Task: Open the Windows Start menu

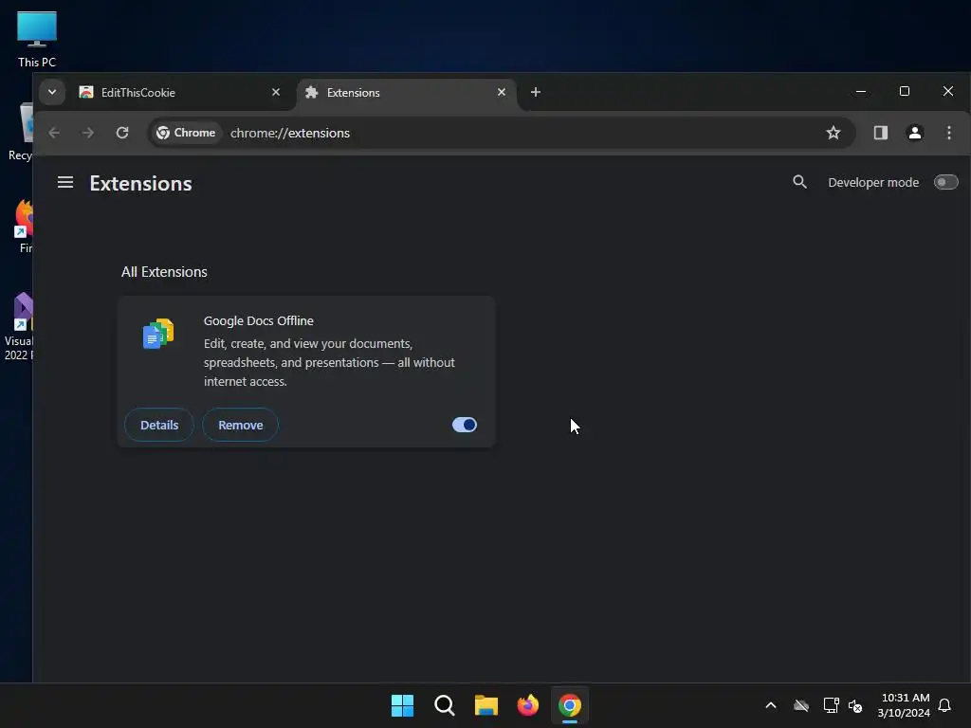Action: tap(402, 705)
